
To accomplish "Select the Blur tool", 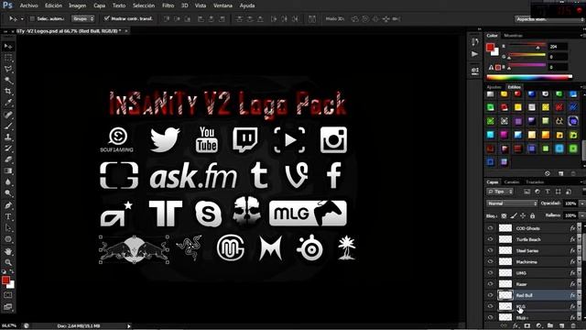I will [8, 181].
